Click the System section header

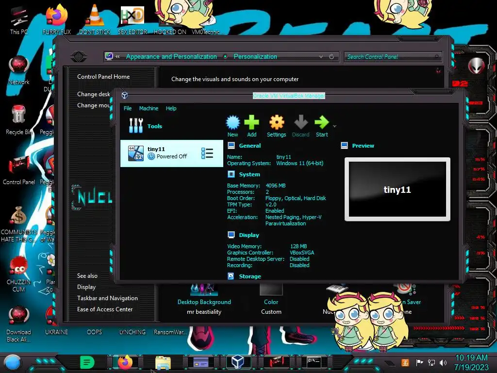249,174
